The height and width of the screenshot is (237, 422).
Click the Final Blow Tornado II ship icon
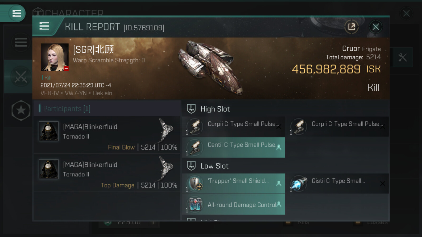click(166, 130)
